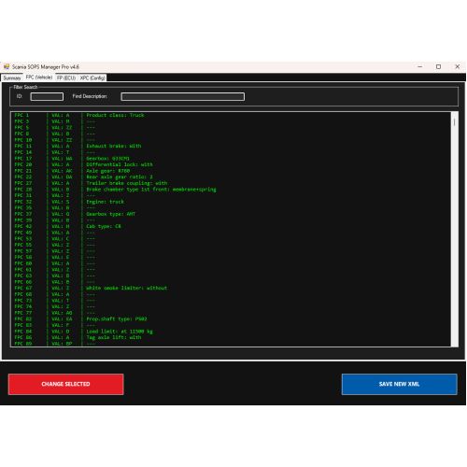
Task: Minimize the SOPS Manager window
Action: point(420,66)
